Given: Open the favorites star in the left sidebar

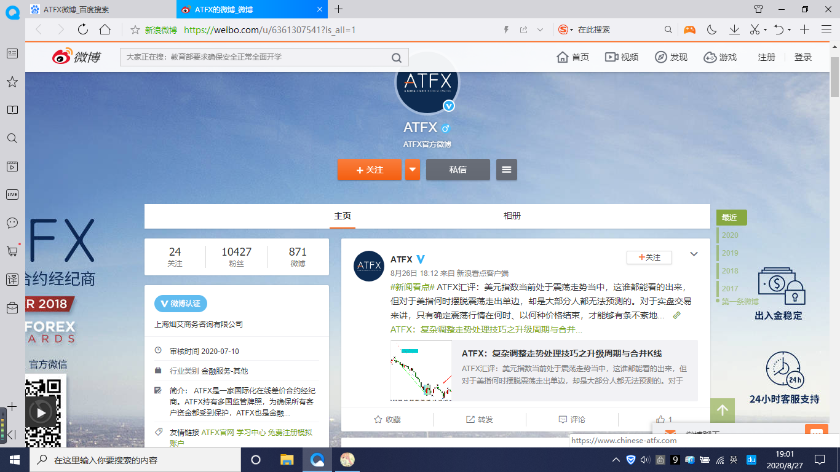Looking at the screenshot, I should (x=12, y=82).
